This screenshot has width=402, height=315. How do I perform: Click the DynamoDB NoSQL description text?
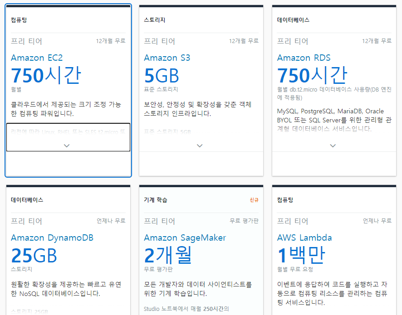click(x=66, y=289)
